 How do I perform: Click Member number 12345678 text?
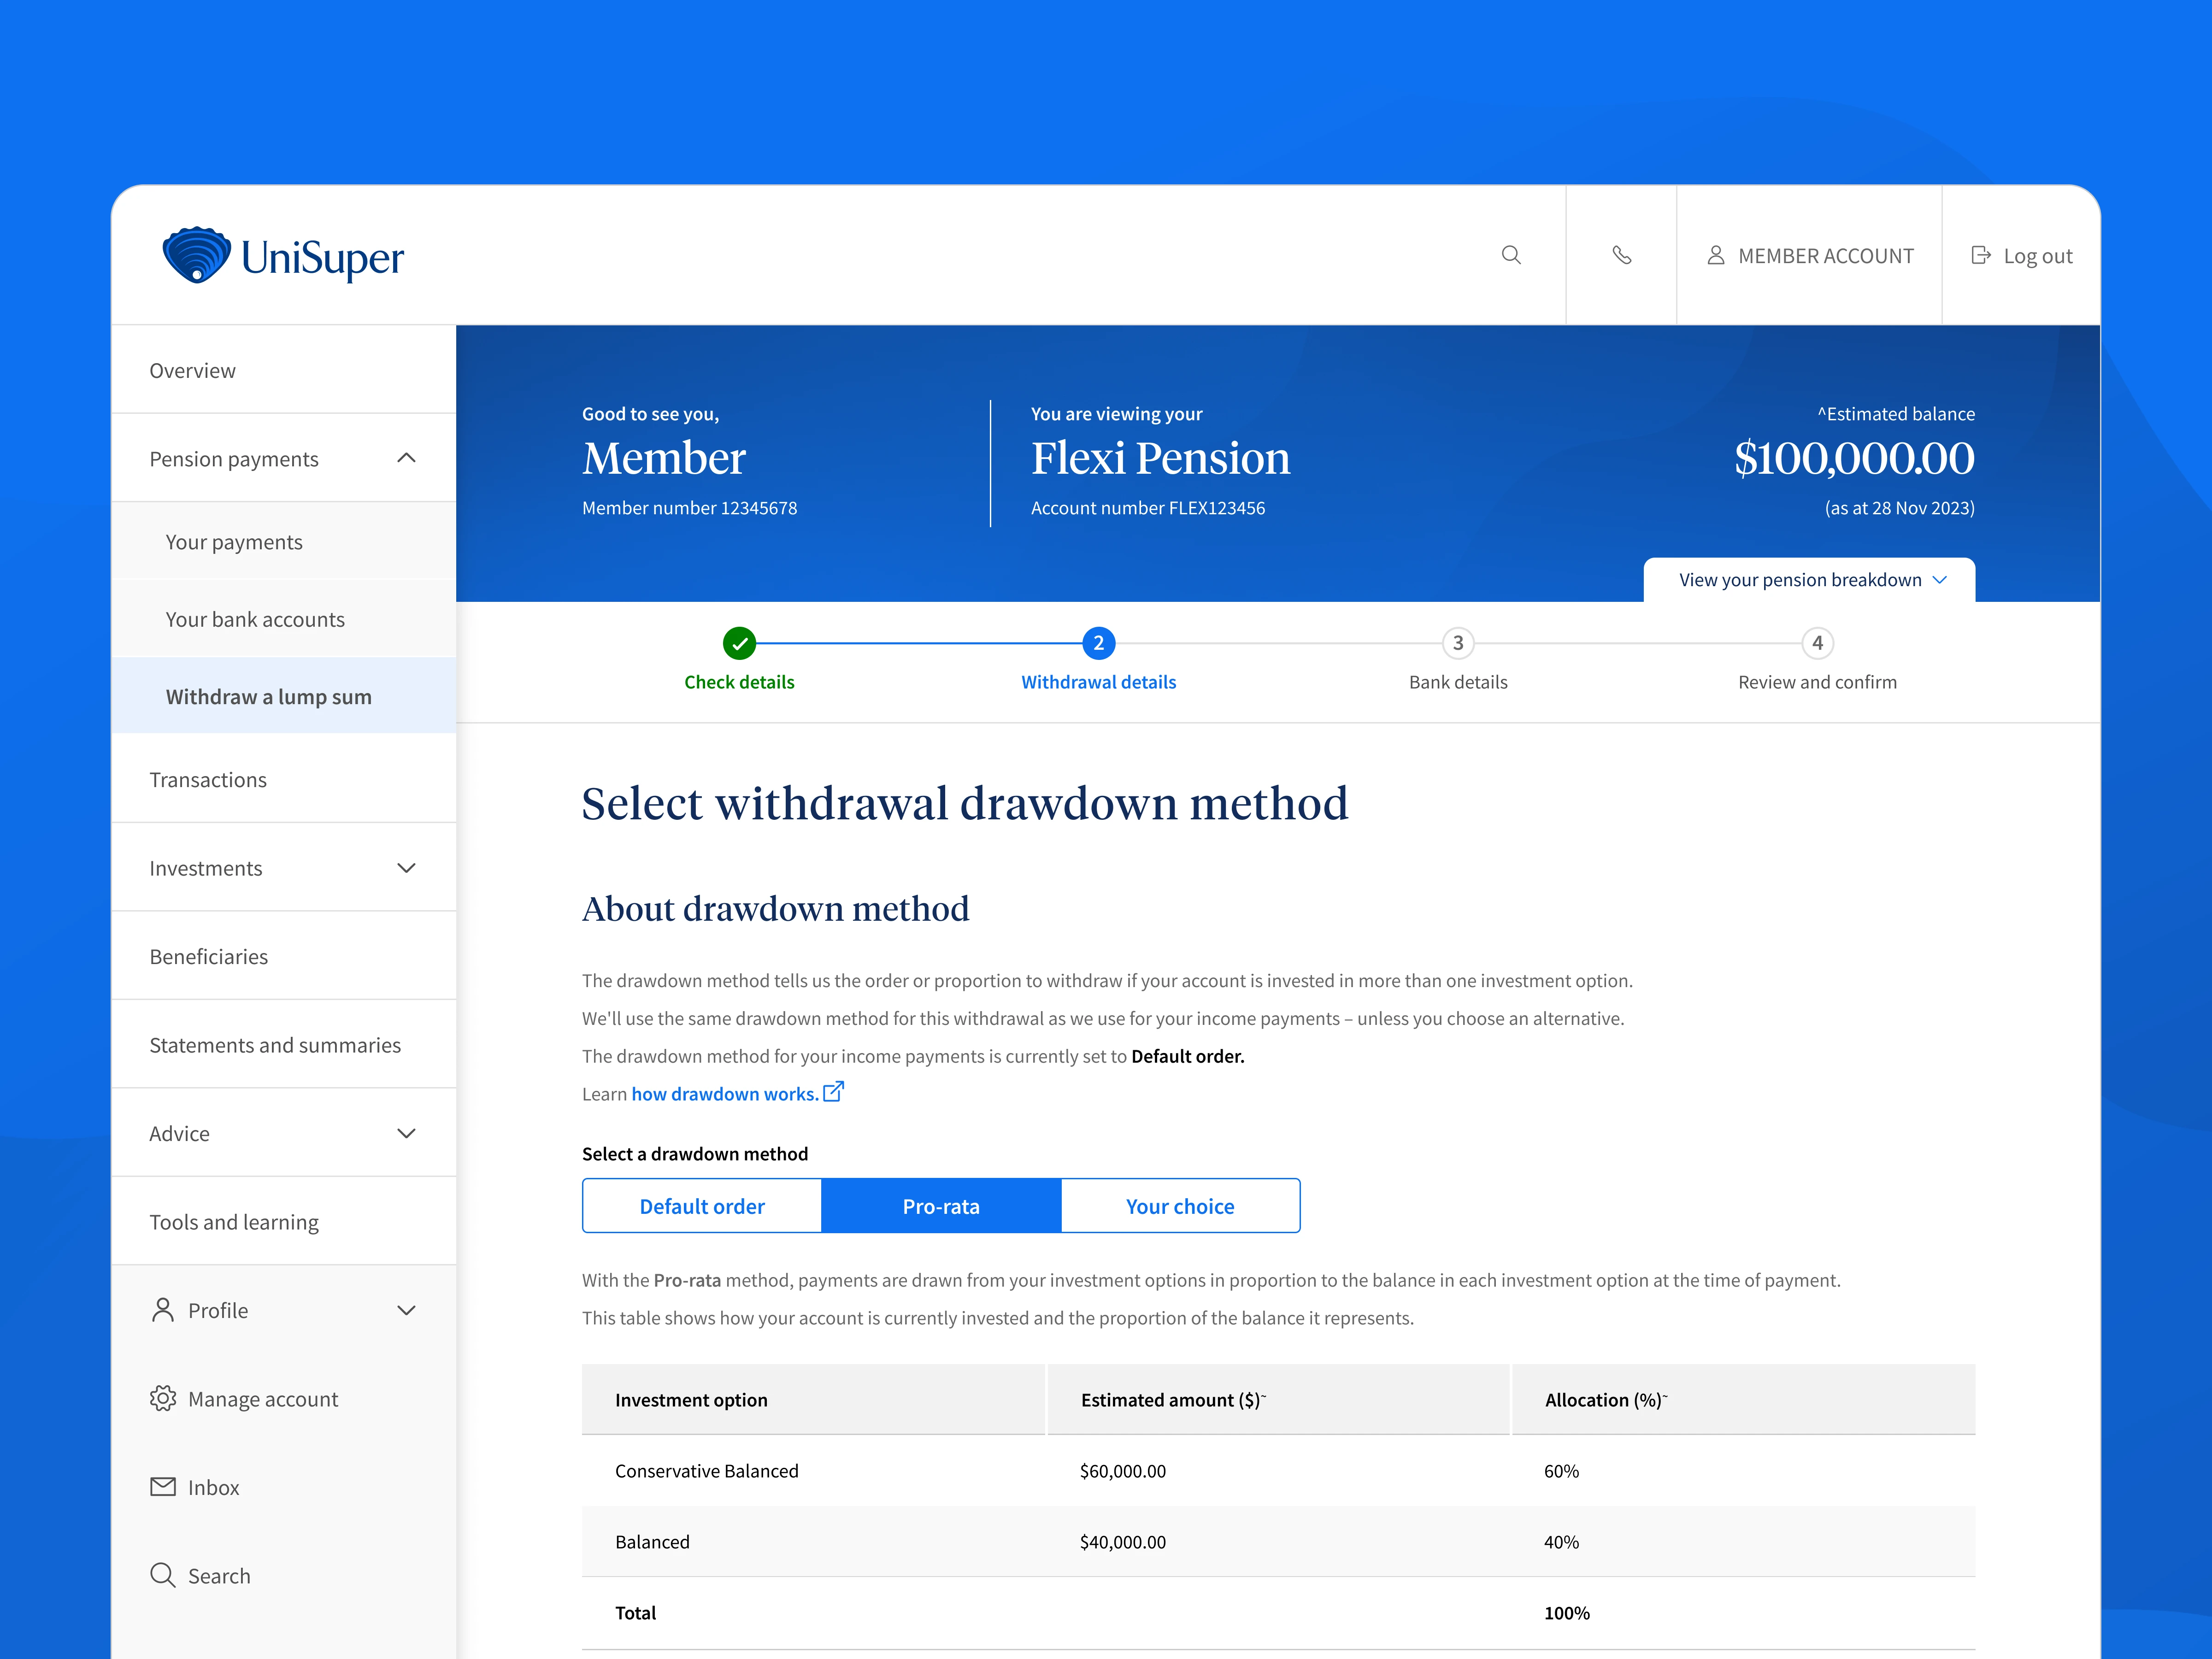coord(689,508)
